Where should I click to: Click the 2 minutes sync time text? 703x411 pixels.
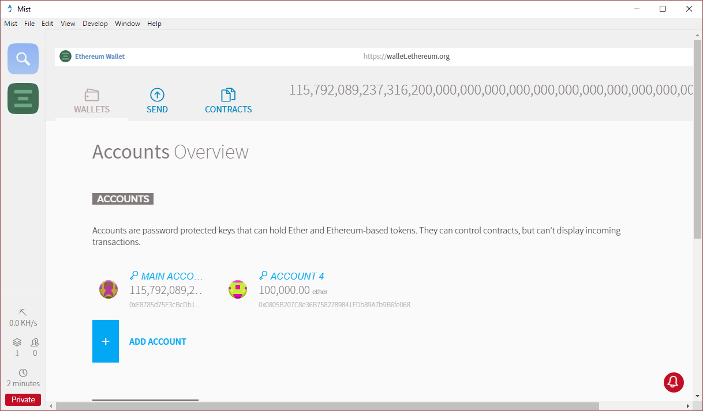point(23,383)
